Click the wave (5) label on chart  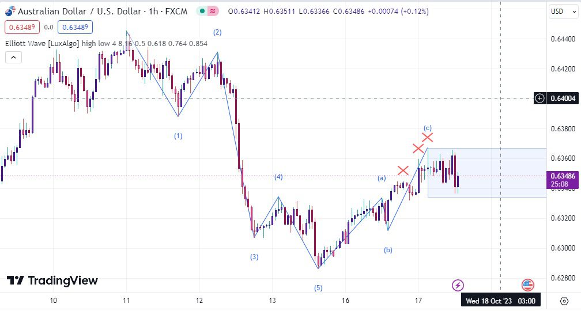318,288
